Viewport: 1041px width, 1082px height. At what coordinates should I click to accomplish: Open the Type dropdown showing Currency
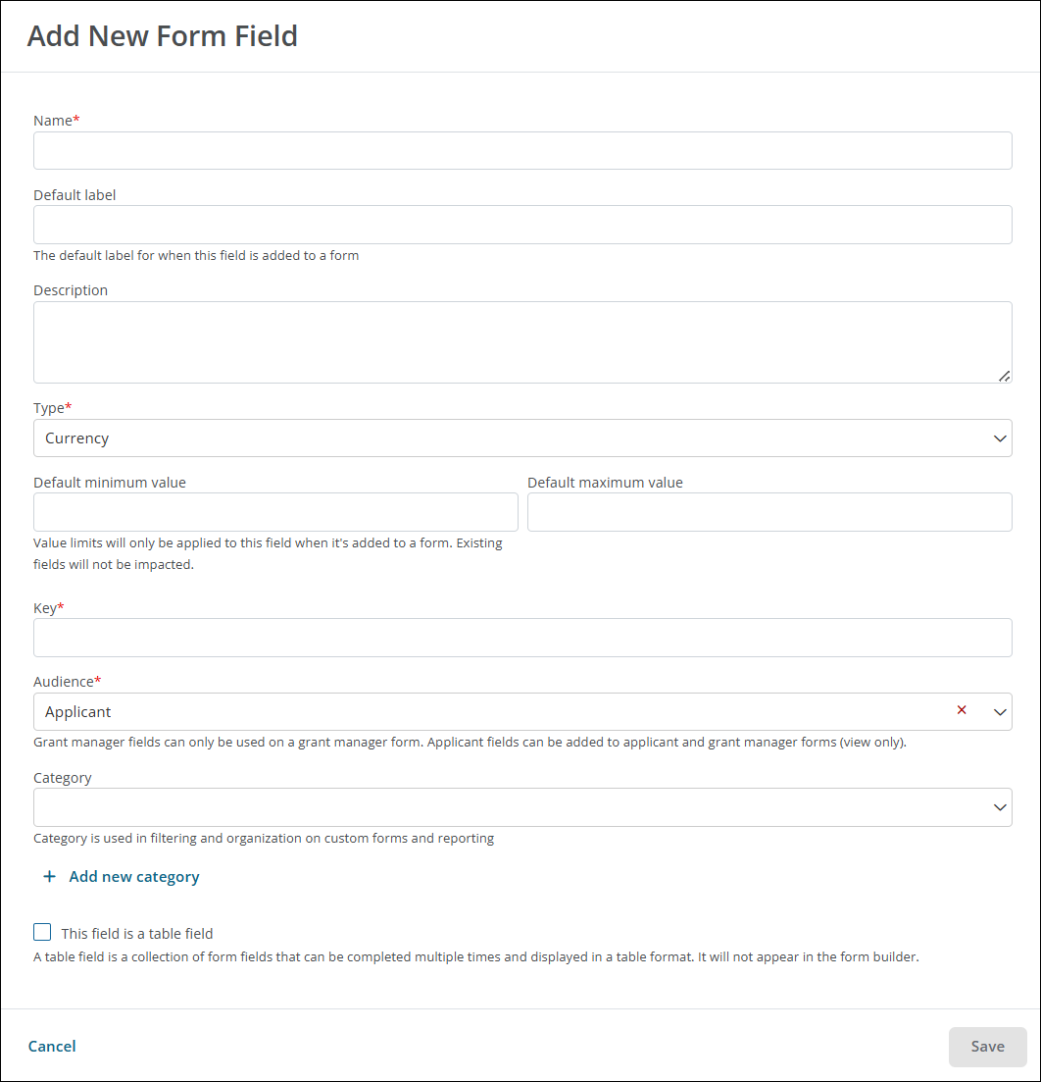click(522, 438)
